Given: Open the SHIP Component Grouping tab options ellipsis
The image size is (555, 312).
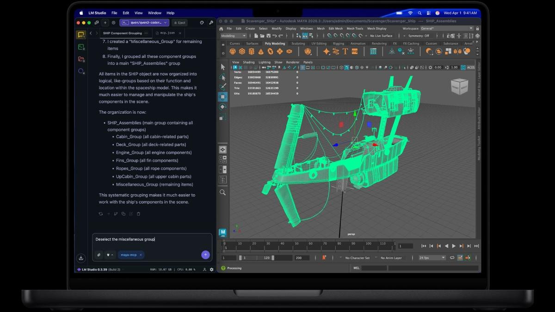Looking at the screenshot, I should pyautogui.click(x=146, y=33).
